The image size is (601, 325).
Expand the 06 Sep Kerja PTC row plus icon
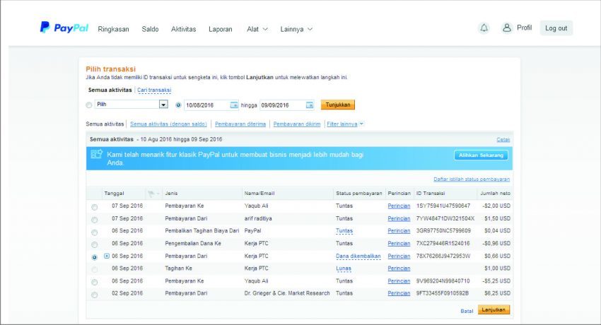click(x=107, y=256)
